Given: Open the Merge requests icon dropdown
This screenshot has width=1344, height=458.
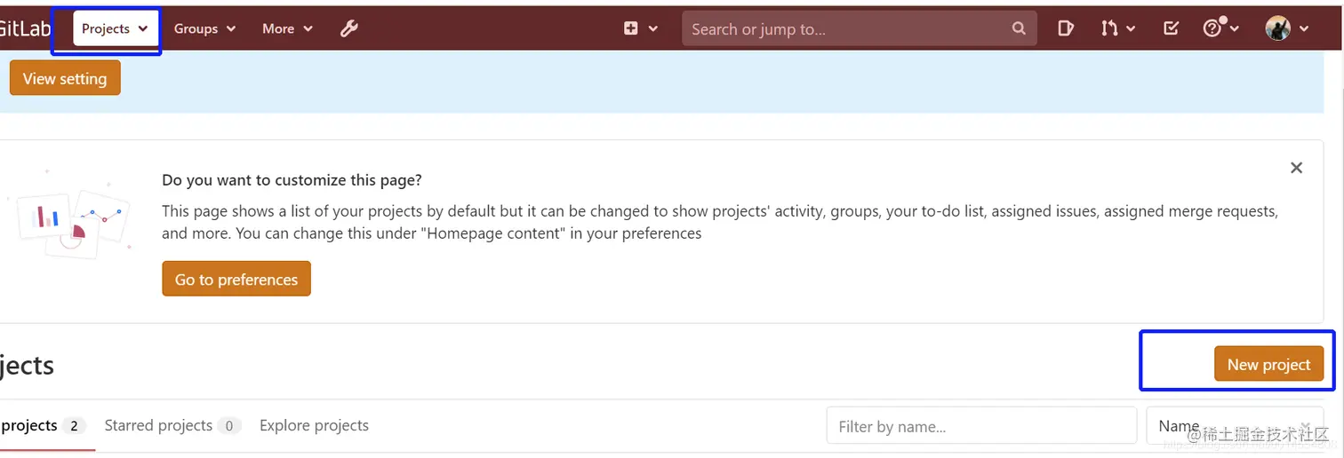Looking at the screenshot, I should pyautogui.click(x=1117, y=28).
